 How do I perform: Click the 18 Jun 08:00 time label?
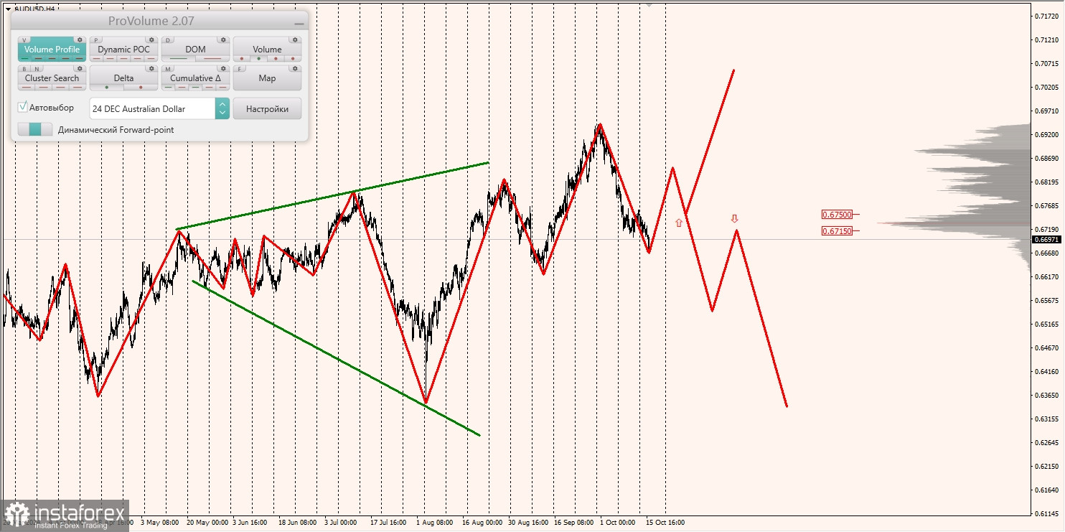(x=297, y=523)
